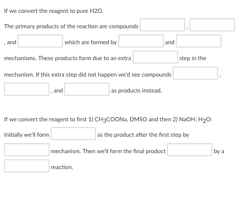Viewport: 240px width, 203px height.
Task: Click 'as the product after the first step by' text
Action: tap(143, 135)
